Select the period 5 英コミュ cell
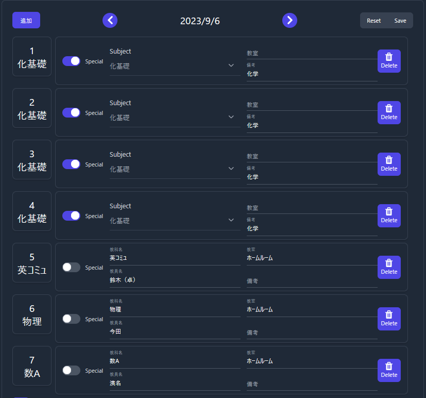The image size is (426, 398). click(x=31, y=263)
